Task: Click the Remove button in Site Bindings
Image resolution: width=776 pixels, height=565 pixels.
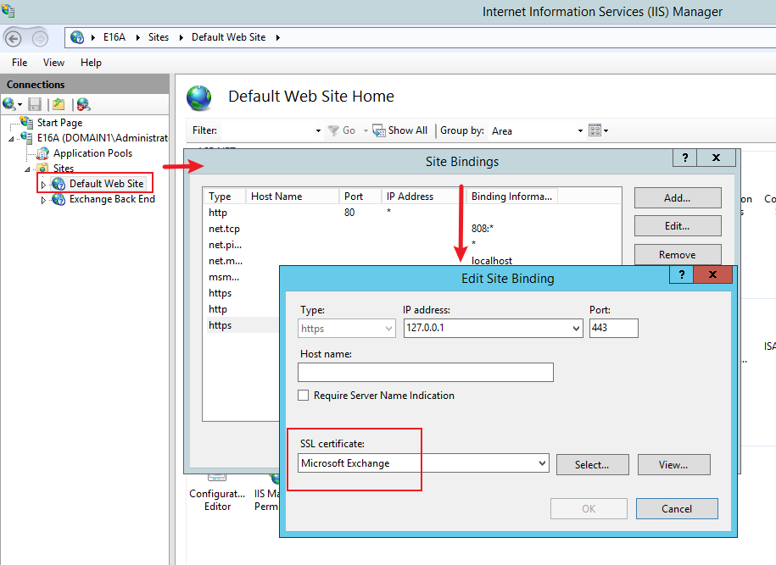Action: (x=678, y=255)
